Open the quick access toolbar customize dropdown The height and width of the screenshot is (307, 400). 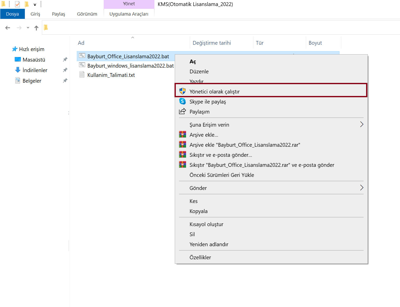(x=35, y=5)
